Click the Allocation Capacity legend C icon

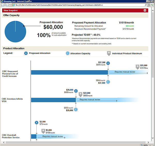(x=68, y=53)
